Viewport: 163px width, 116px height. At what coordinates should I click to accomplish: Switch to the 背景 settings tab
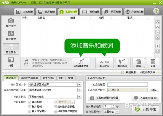tap(71, 78)
